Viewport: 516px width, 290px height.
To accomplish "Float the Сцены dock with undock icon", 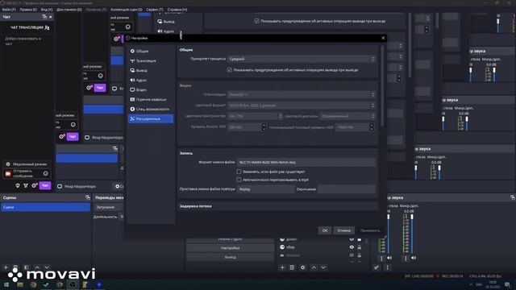I will (88, 197).
